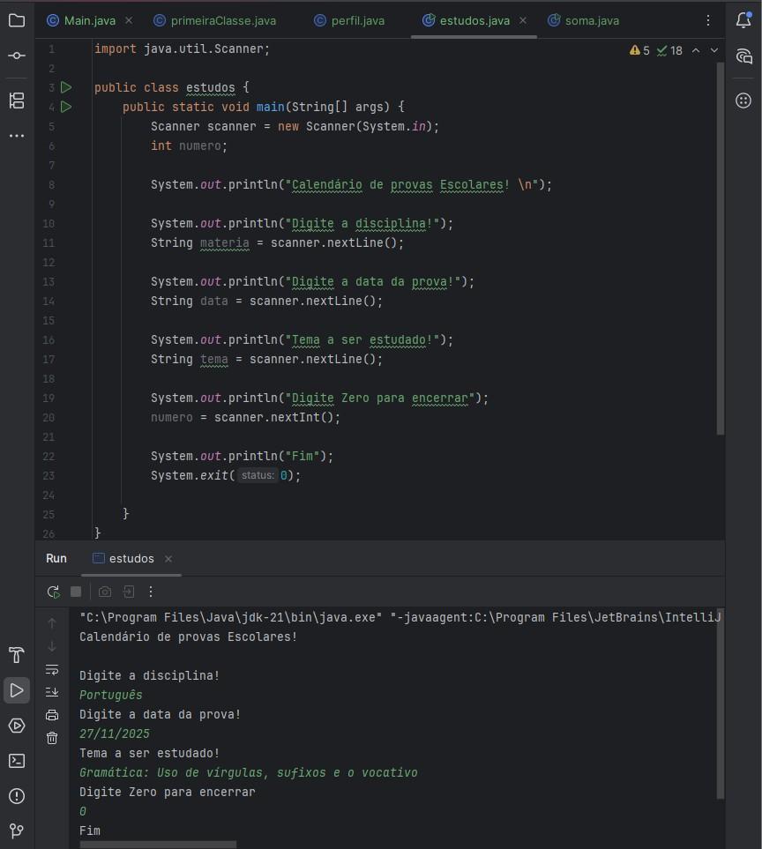This screenshot has width=762, height=849.
Task: Open the Structure tool window
Action: [17, 101]
